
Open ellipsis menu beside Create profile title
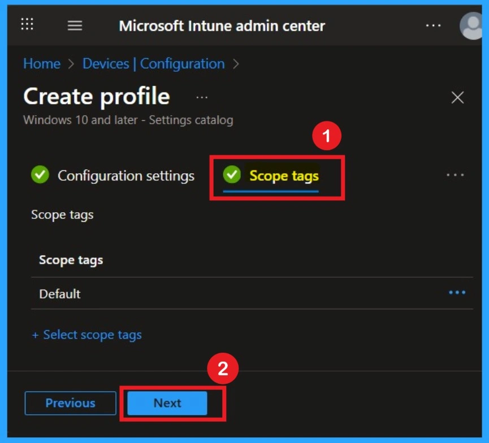pyautogui.click(x=202, y=98)
